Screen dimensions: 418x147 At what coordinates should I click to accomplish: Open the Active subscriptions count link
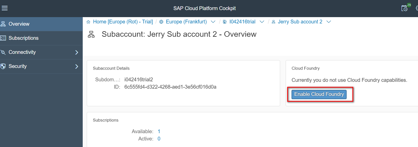(159, 139)
